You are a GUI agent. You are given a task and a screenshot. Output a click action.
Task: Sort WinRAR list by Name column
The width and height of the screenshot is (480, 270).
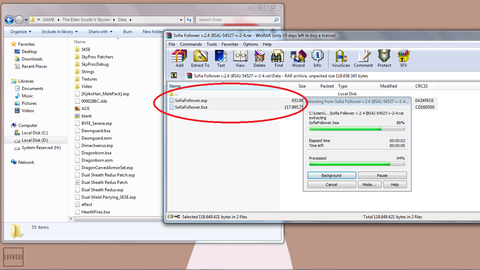223,86
